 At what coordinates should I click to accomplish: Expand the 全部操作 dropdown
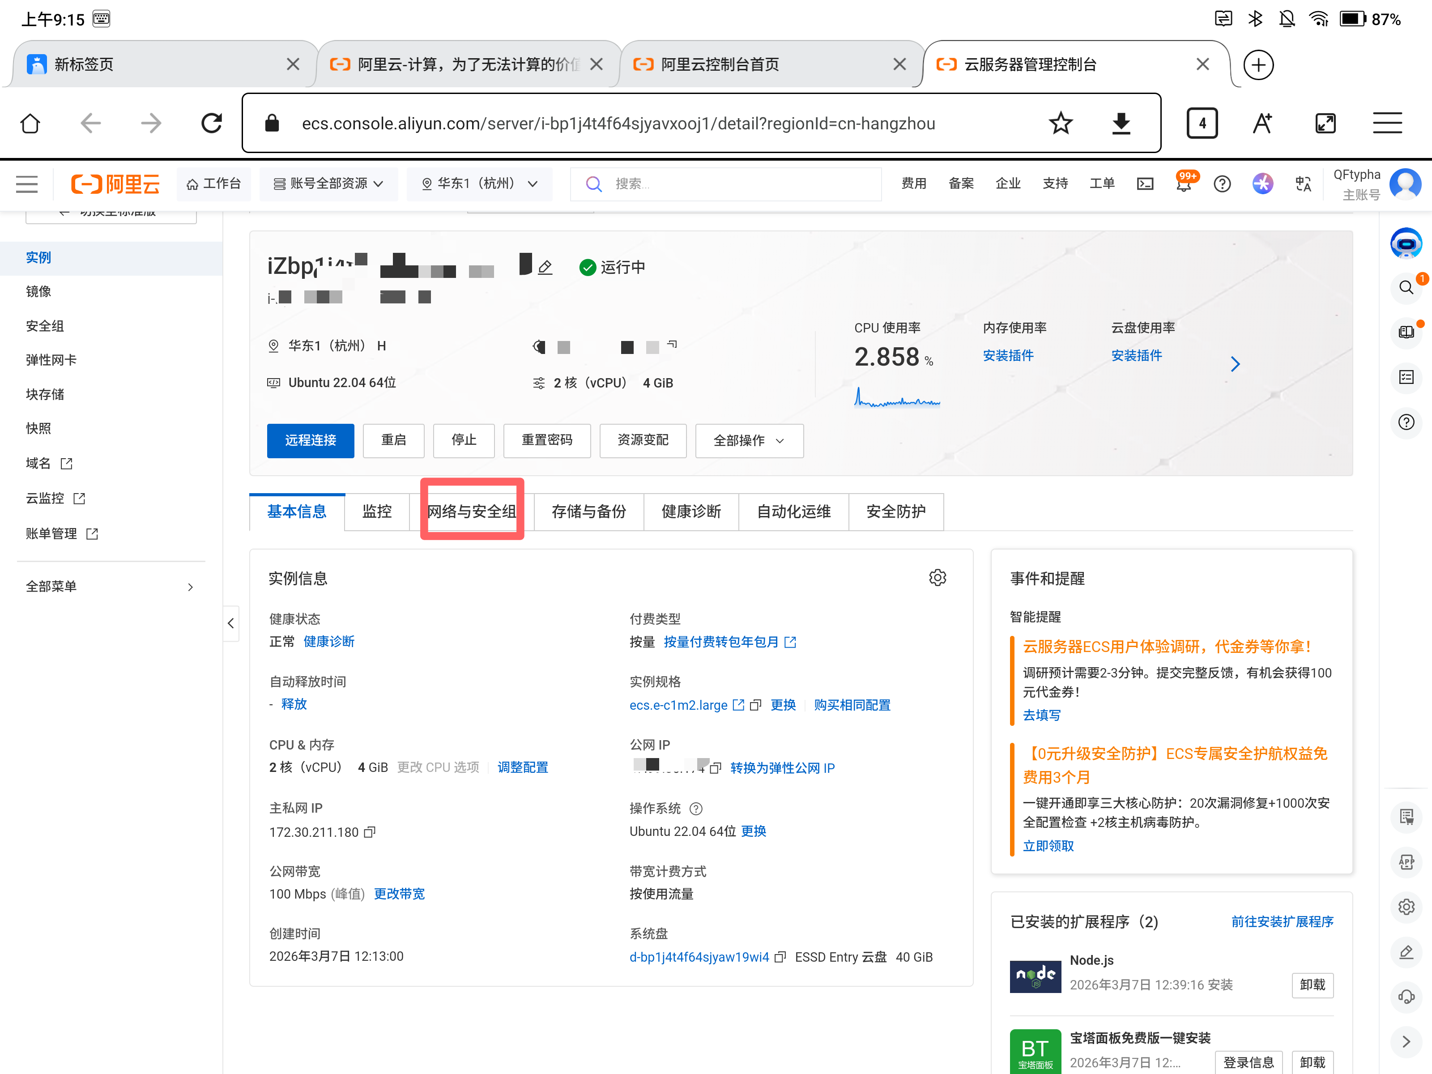(x=748, y=441)
